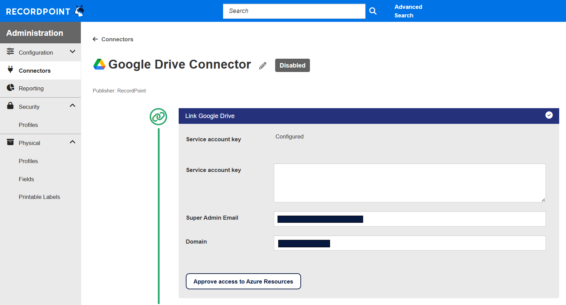Click Advanced Search link

tap(408, 11)
